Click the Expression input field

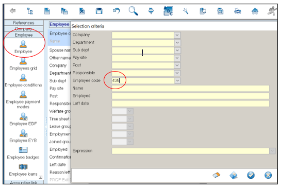pos(190,151)
